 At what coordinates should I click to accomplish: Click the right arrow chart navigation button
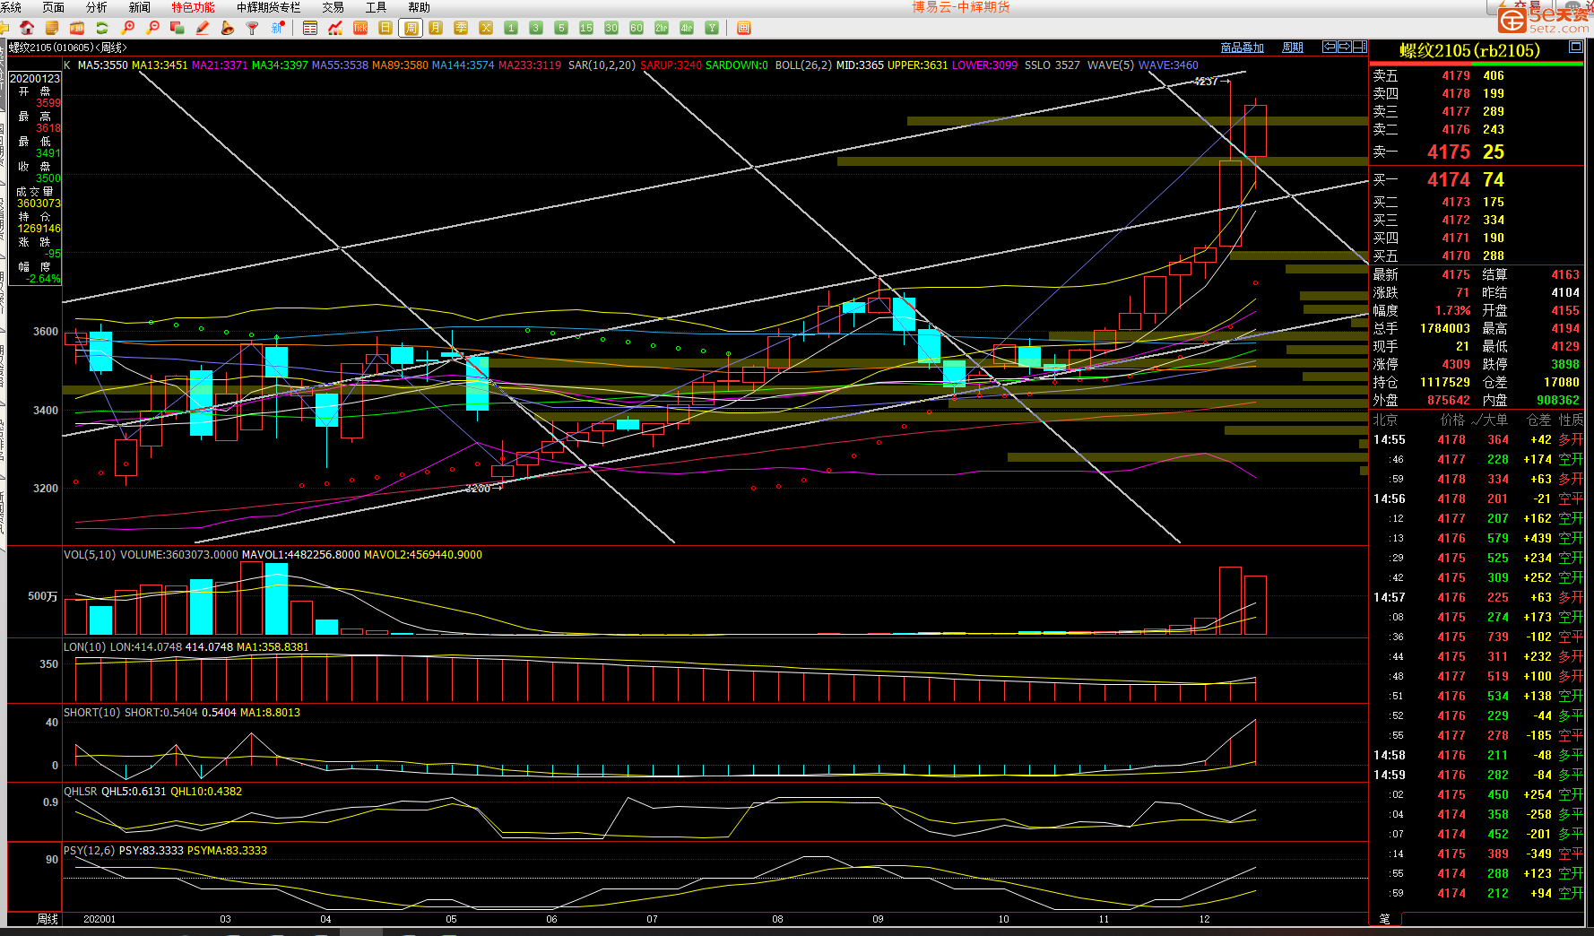tap(1344, 47)
